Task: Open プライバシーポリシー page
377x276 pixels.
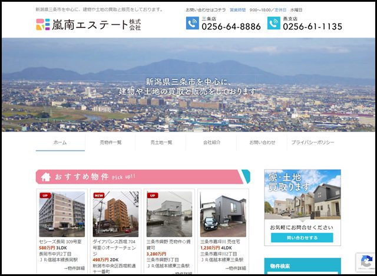Action: (x=313, y=142)
